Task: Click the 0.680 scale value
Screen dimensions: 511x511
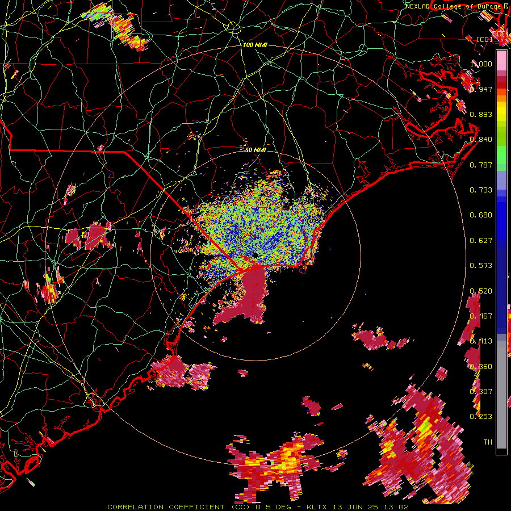Action: tap(481, 215)
